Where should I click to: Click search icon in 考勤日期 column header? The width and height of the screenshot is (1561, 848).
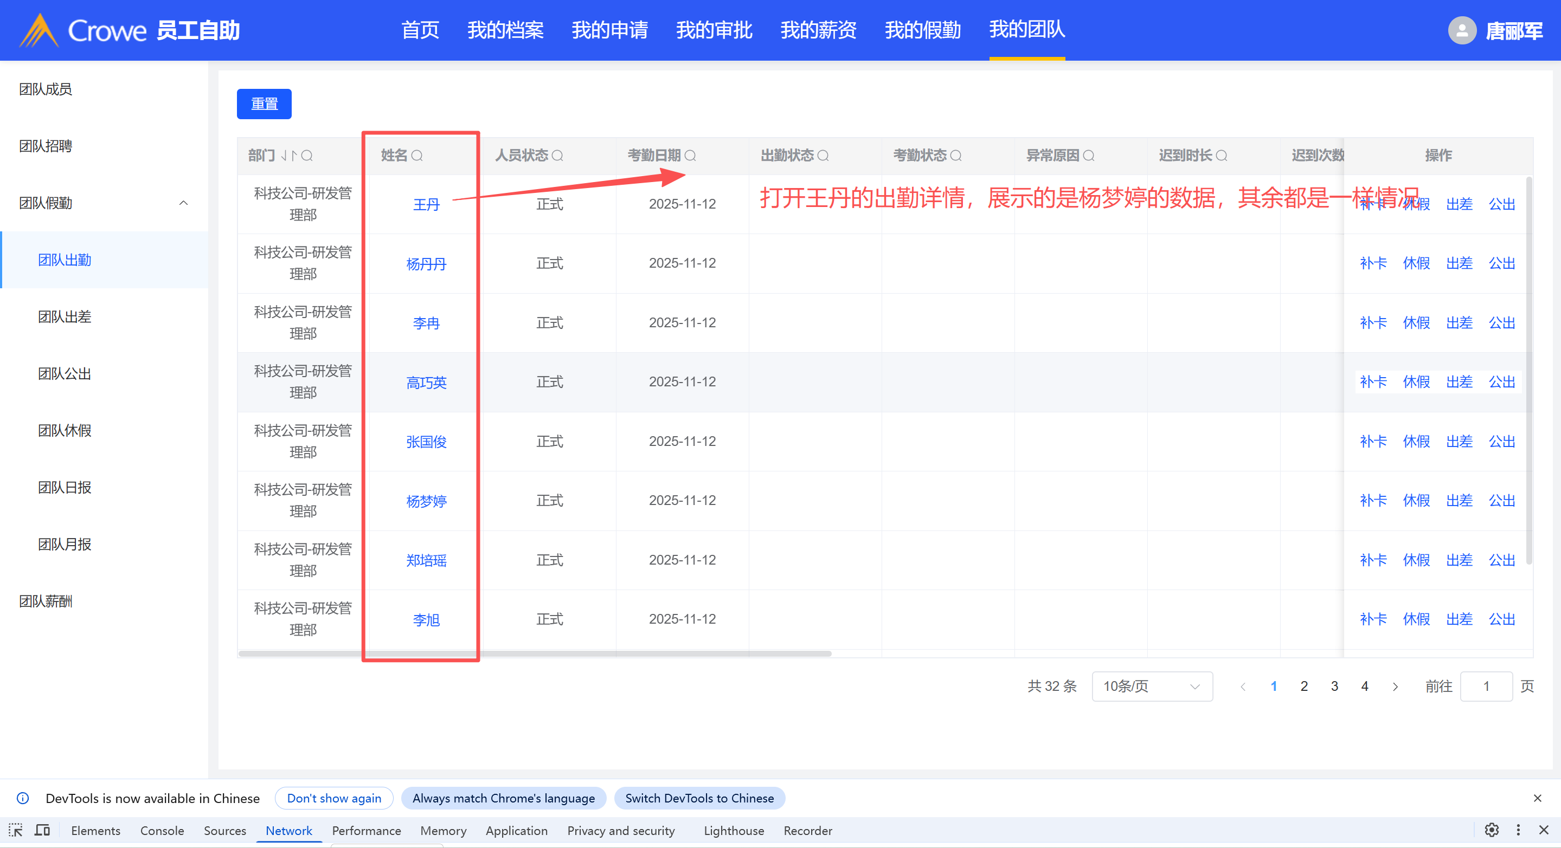(690, 156)
